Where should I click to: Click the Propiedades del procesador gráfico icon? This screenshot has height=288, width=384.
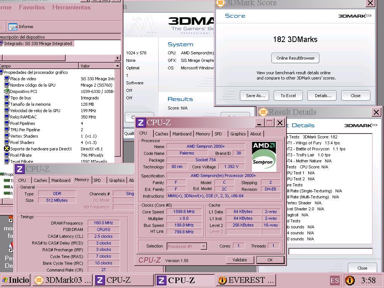pyautogui.click(x=1, y=72)
